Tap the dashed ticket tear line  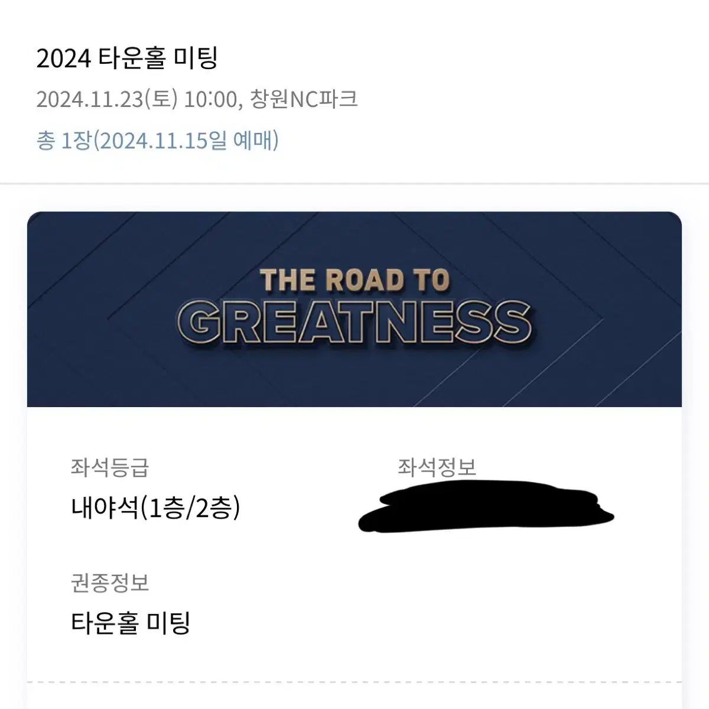[354, 683]
